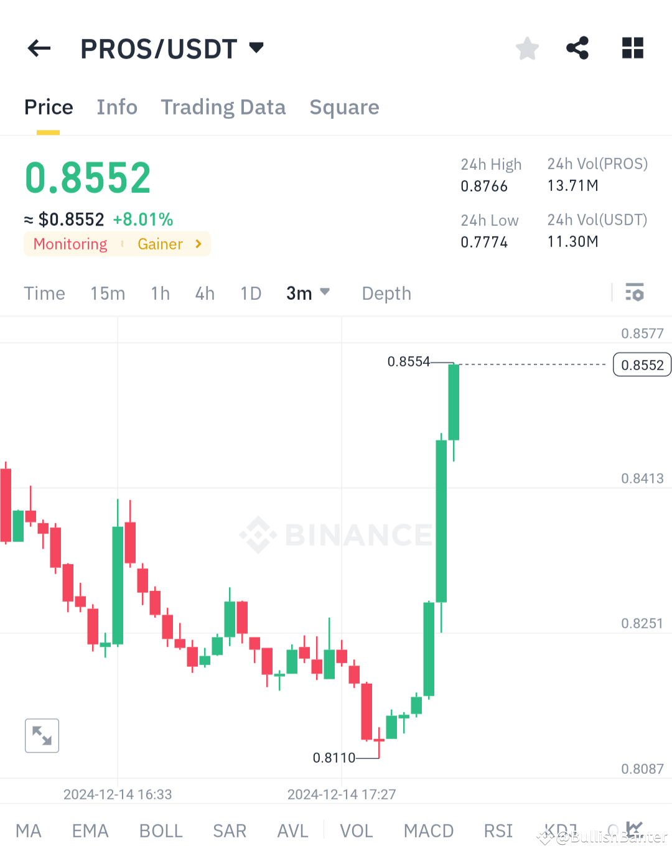672x851 pixels.
Task: Open the Square tab
Action: click(x=344, y=106)
